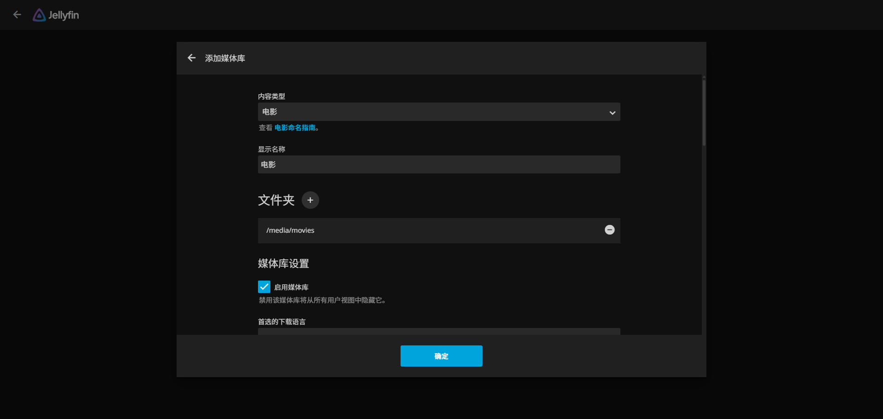883x419 pixels.
Task: Click the back arrow in the top header
Action: [x=17, y=15]
